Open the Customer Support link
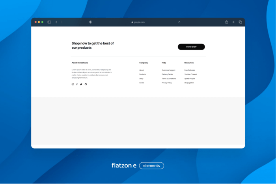This screenshot has height=184, width=276. (x=168, y=70)
